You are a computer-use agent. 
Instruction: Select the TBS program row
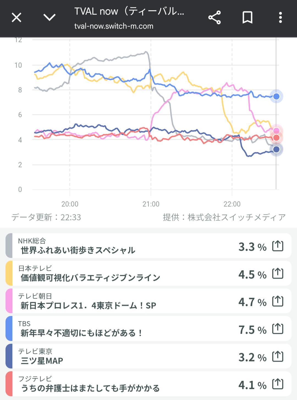click(x=124, y=329)
